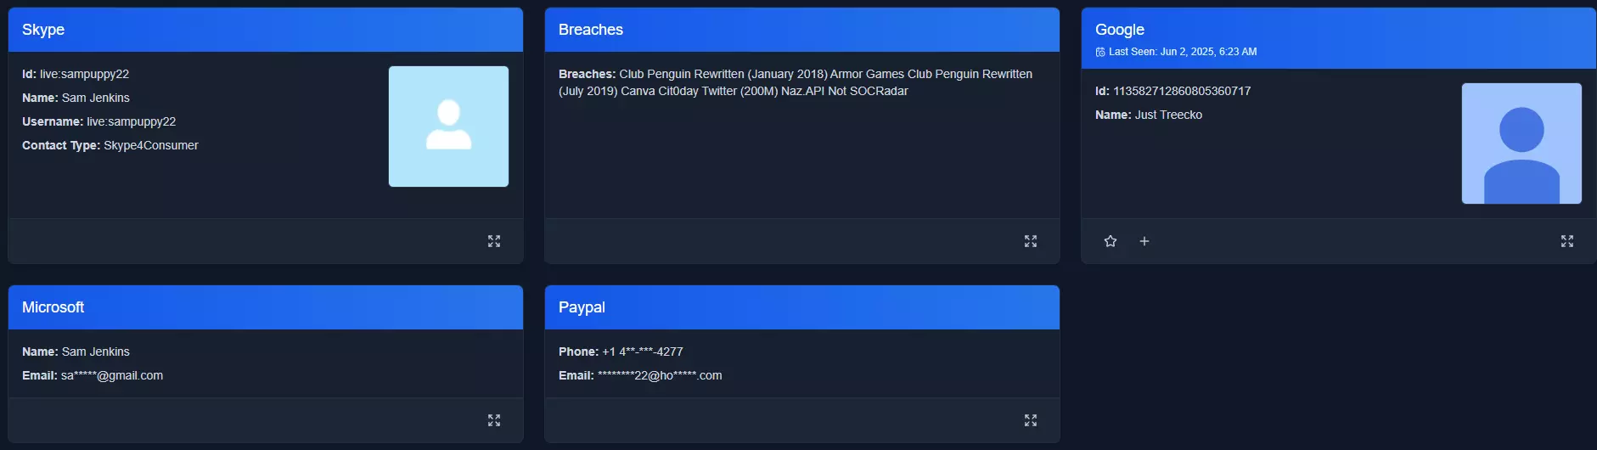
Task: Click the Microsoft masked gmail address
Action: pyautogui.click(x=112, y=375)
